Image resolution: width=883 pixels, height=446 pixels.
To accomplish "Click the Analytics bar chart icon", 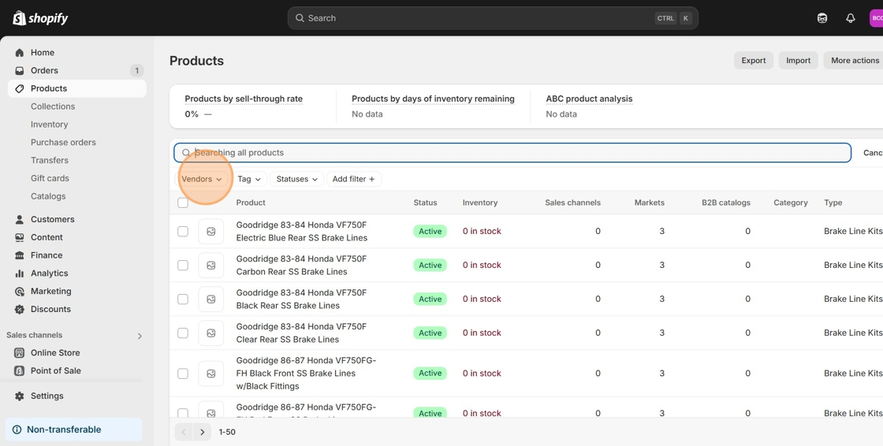I will tap(19, 273).
